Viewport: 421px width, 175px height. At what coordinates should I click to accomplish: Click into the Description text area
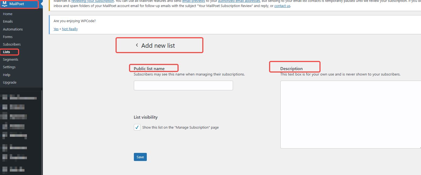[350, 115]
